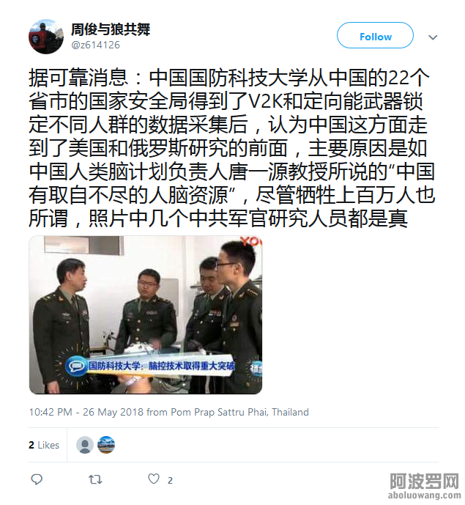Click the tweet text body
Image resolution: width=465 pixels, height=505 pixels.
[231, 148]
